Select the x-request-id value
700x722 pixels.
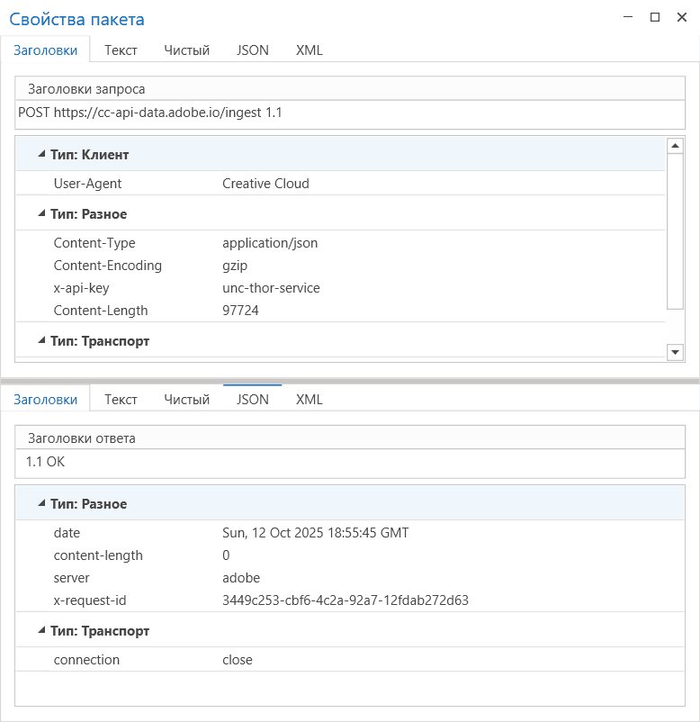[346, 600]
